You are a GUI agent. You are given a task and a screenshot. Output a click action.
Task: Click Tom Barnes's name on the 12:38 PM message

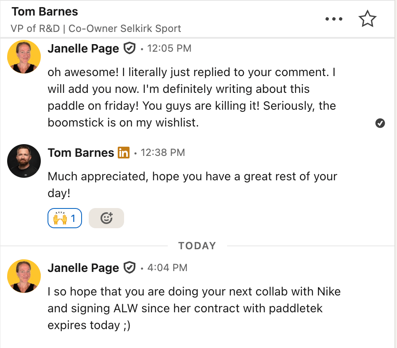click(x=81, y=153)
